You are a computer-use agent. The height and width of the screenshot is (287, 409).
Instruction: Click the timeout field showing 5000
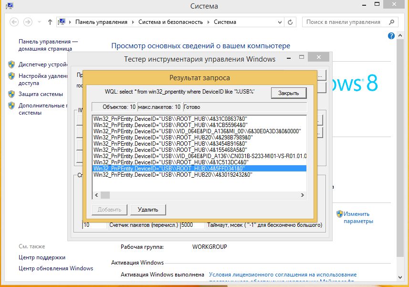click(192, 225)
